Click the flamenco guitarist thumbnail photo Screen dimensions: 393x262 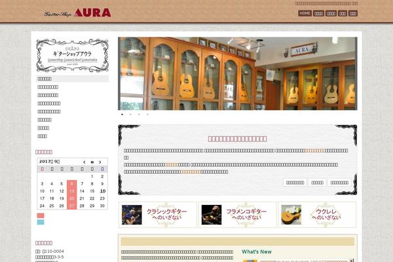click(212, 215)
